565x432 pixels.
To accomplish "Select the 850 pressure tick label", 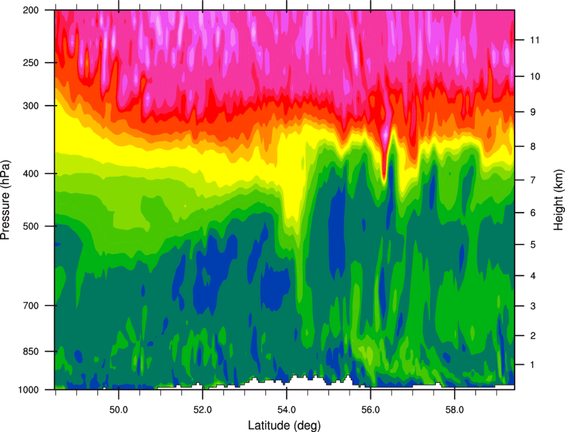I will pyautogui.click(x=31, y=352).
